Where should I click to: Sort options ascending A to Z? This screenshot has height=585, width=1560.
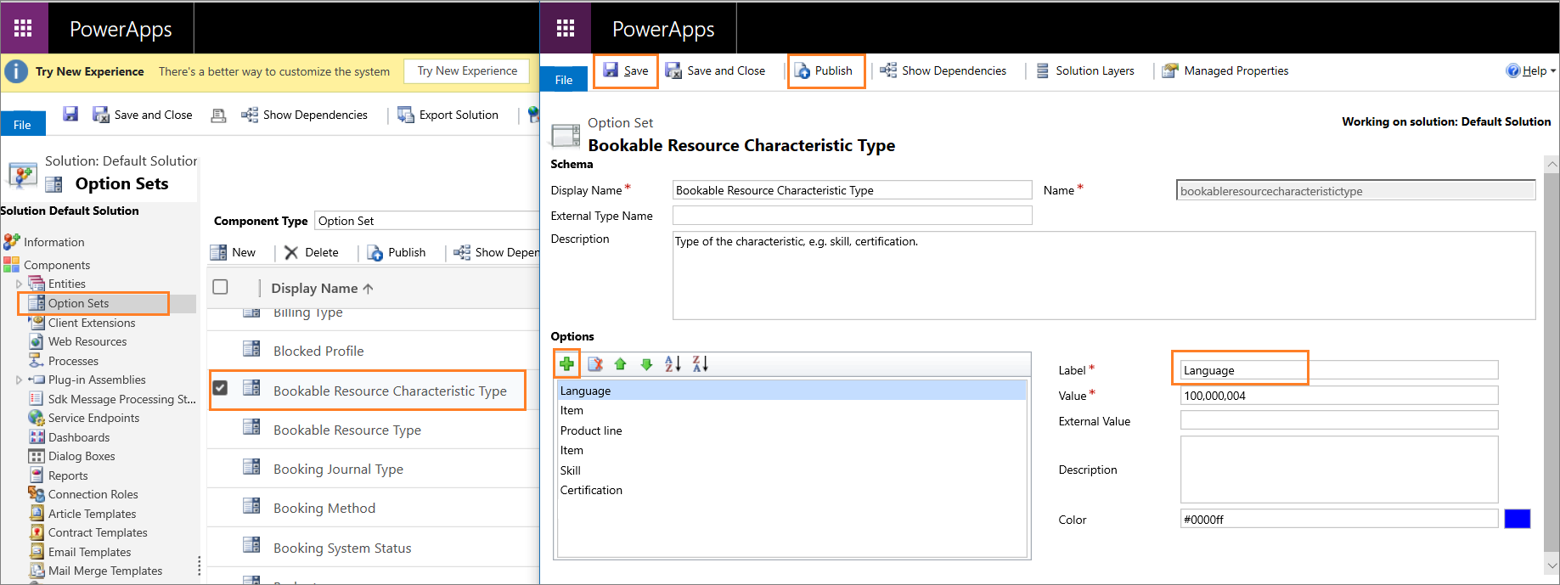[x=673, y=364]
